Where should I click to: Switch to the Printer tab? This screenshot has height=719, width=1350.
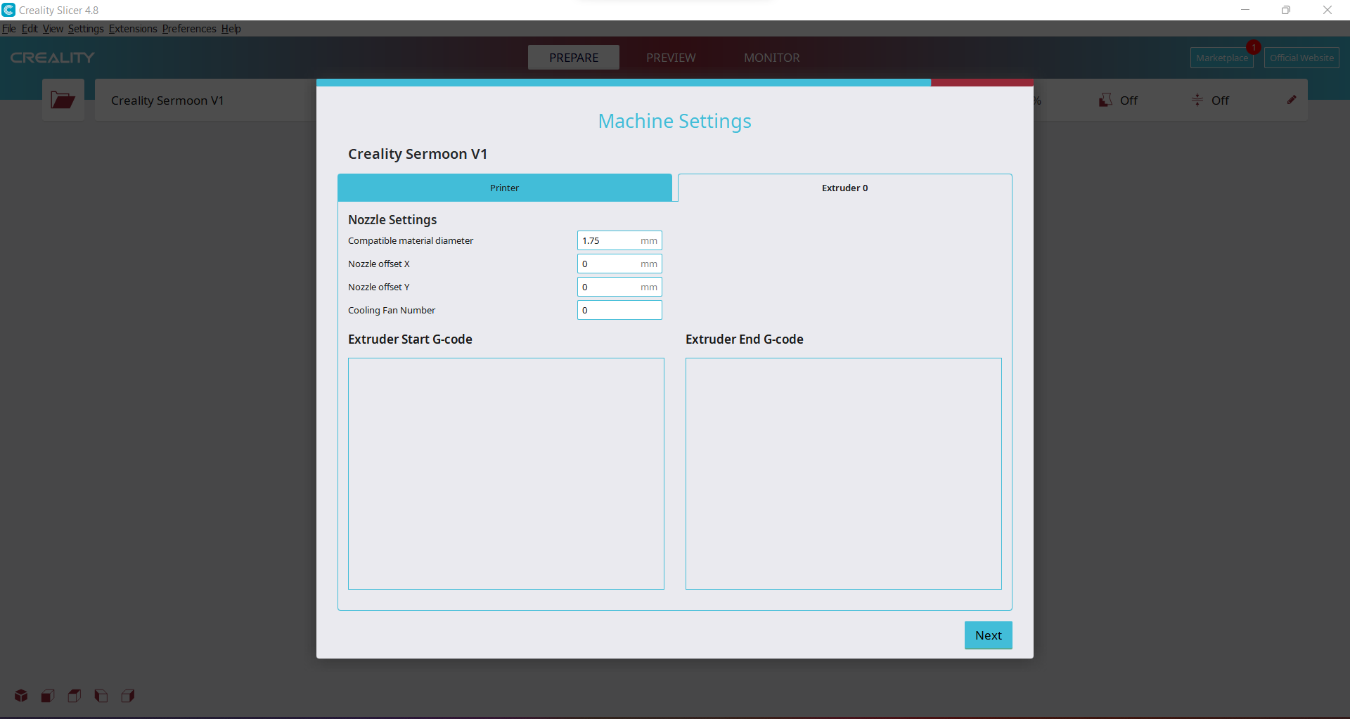tap(505, 188)
